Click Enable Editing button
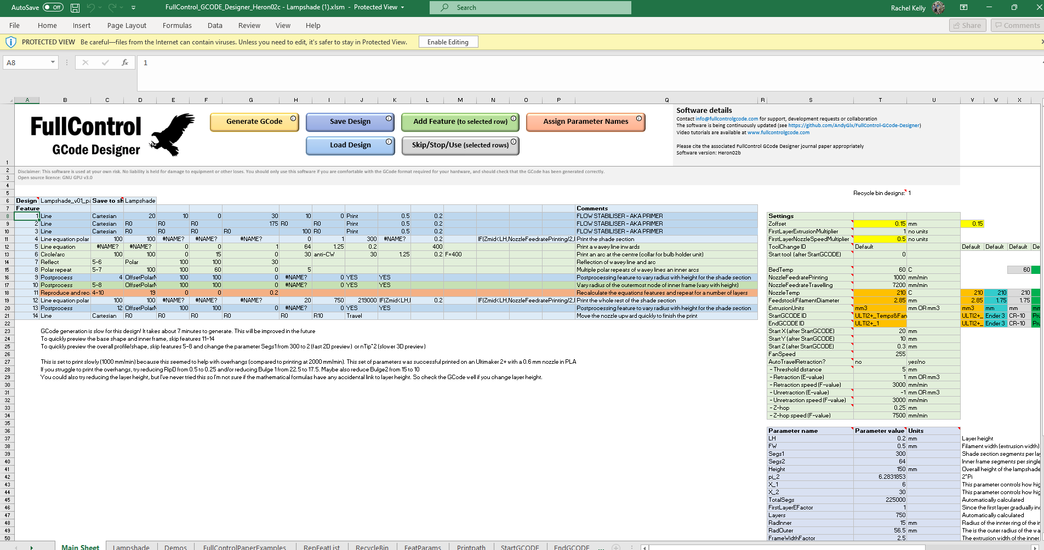This screenshot has height=550, width=1044. tap(448, 42)
